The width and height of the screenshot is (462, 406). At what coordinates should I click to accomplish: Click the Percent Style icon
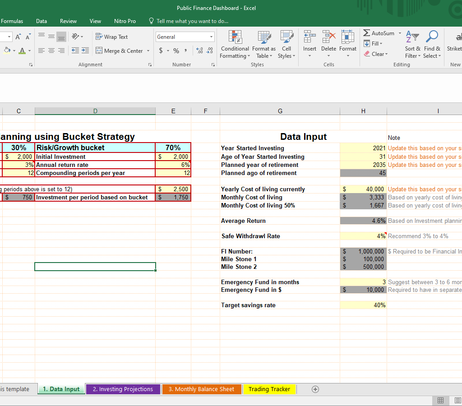(x=176, y=51)
